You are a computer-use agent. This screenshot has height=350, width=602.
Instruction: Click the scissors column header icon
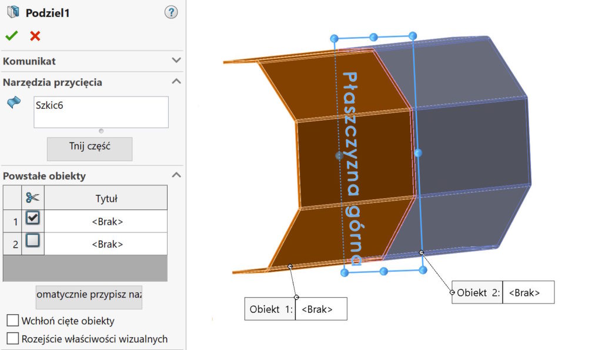[33, 198]
